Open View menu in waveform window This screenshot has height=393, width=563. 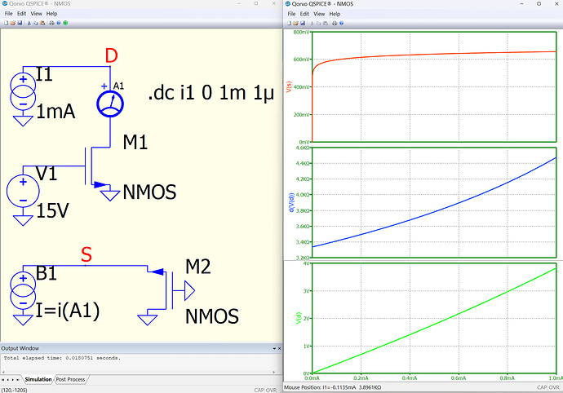(319, 14)
